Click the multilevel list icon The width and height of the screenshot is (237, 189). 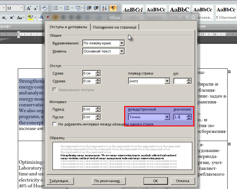(x=78, y=8)
